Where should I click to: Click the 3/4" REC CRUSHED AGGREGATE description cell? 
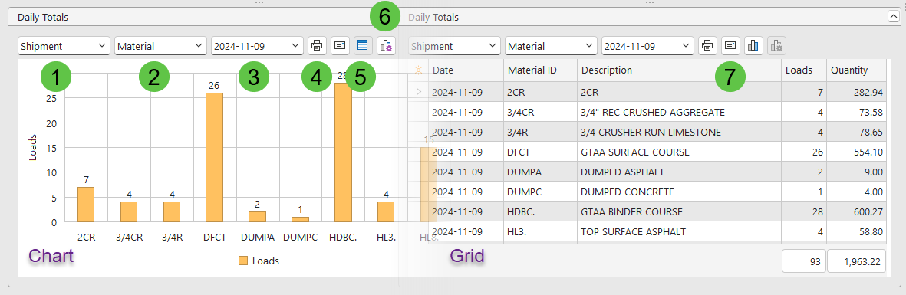(x=679, y=112)
